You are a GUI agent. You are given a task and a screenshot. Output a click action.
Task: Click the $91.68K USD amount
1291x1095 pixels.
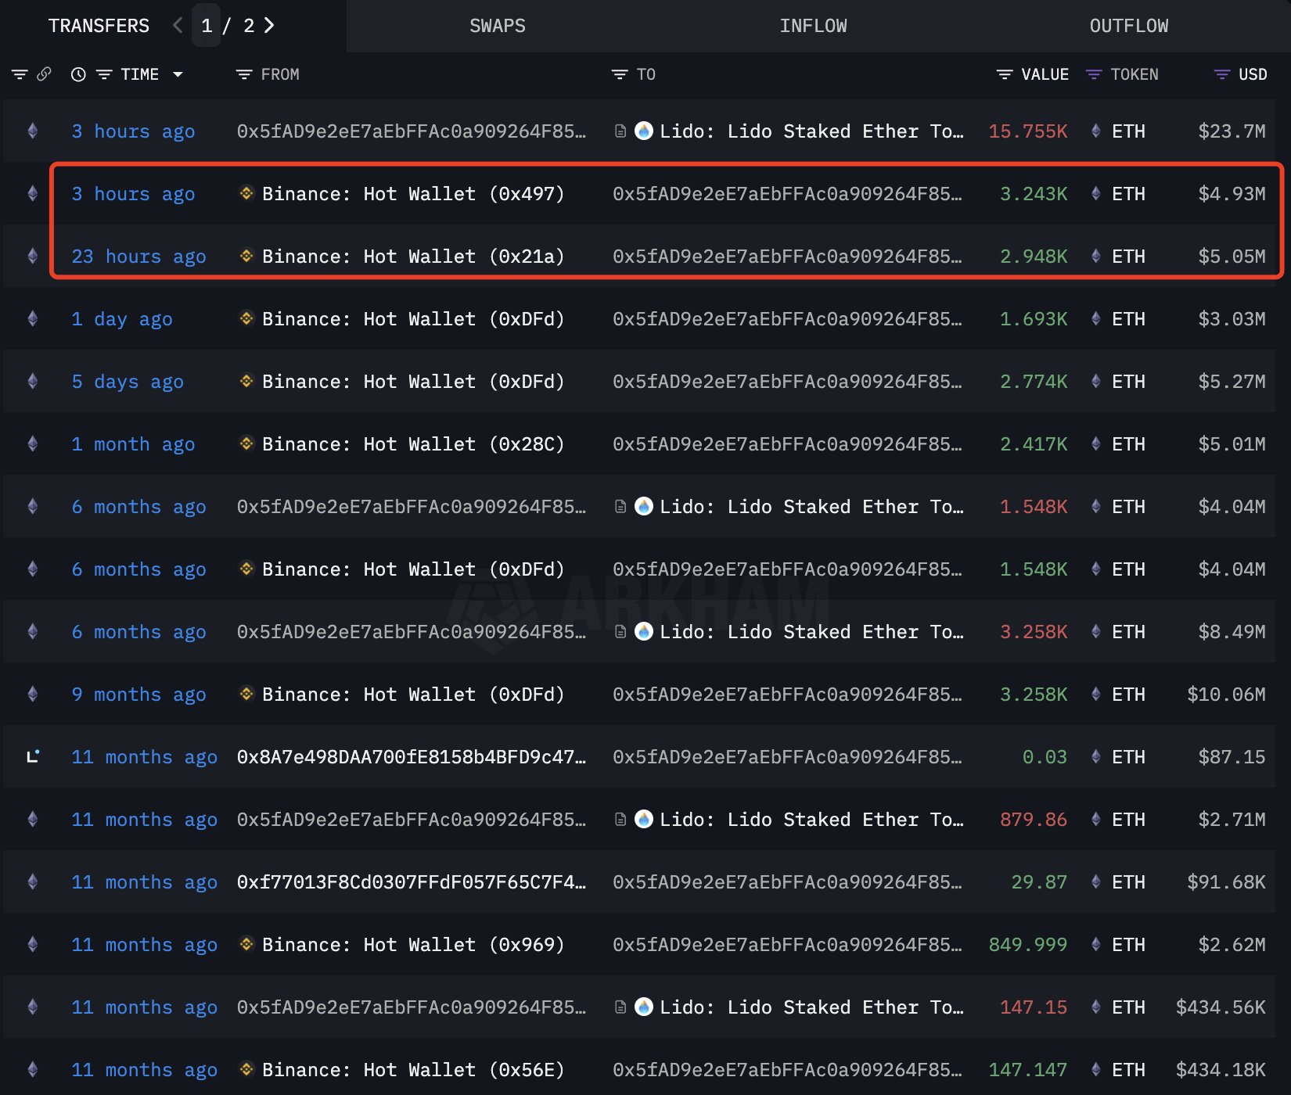[x=1226, y=882]
